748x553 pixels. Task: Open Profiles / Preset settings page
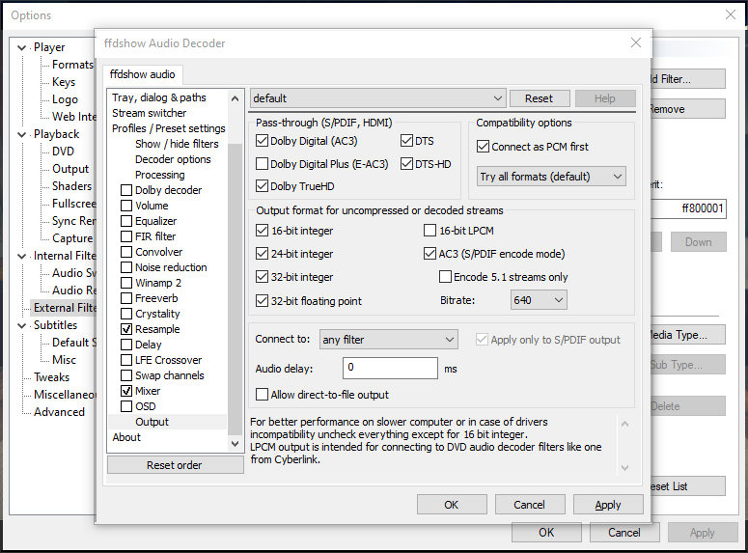pos(168,128)
